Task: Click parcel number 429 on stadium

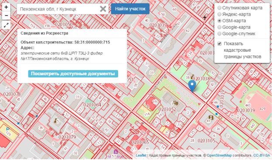Action: pyautogui.click(x=263, y=109)
